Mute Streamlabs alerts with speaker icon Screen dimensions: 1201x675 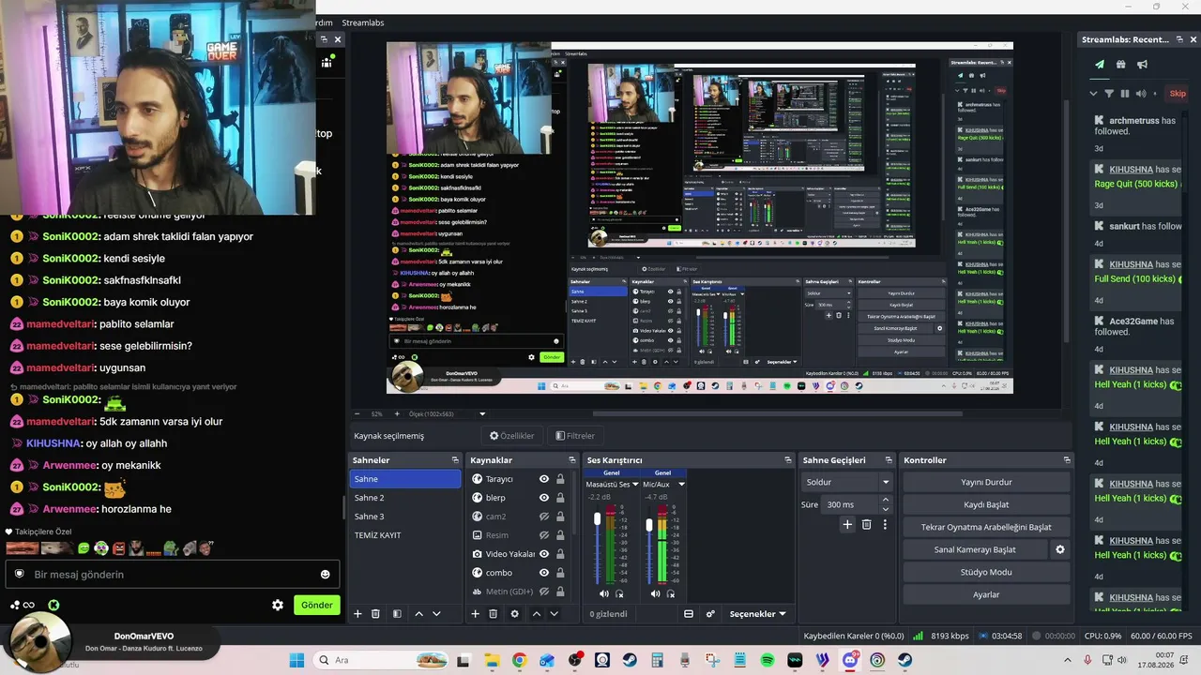tap(1141, 94)
